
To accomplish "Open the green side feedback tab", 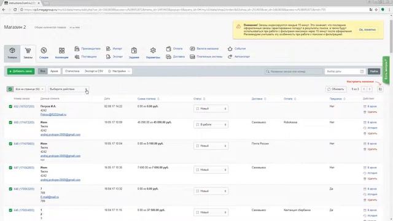I will point(386,71).
